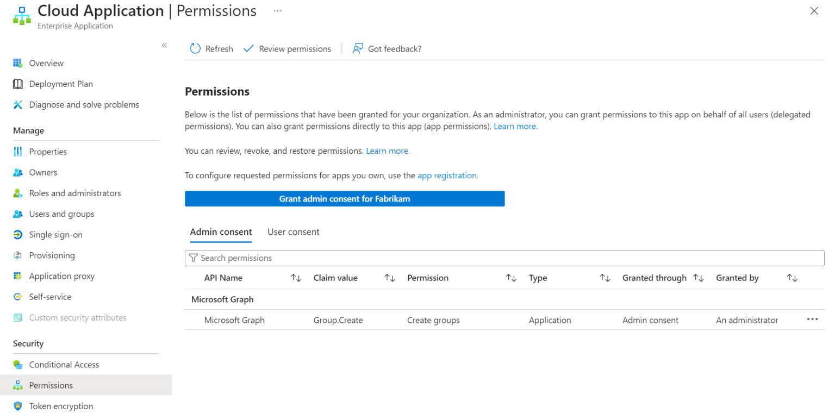This screenshot has height=419, width=835.
Task: Click the Got feedback person icon
Action: (x=358, y=49)
